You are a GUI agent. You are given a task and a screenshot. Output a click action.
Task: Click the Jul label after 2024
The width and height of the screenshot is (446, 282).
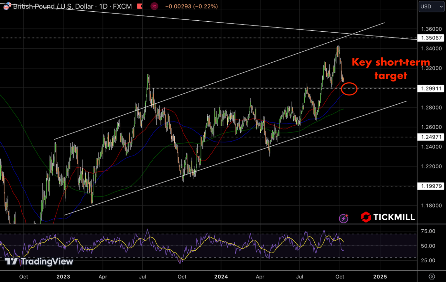pos(300,277)
